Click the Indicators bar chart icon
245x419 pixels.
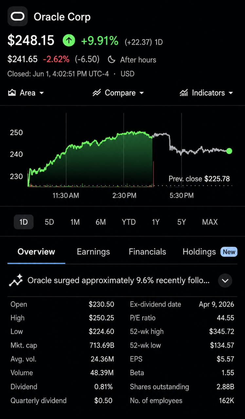pos(184,93)
